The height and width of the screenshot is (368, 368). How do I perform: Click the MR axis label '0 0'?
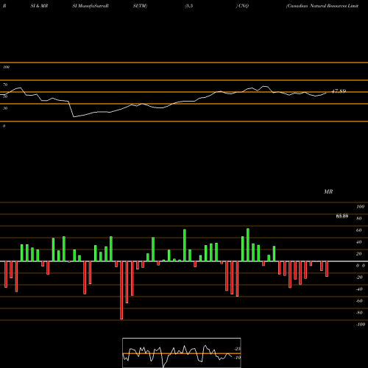click(x=361, y=266)
